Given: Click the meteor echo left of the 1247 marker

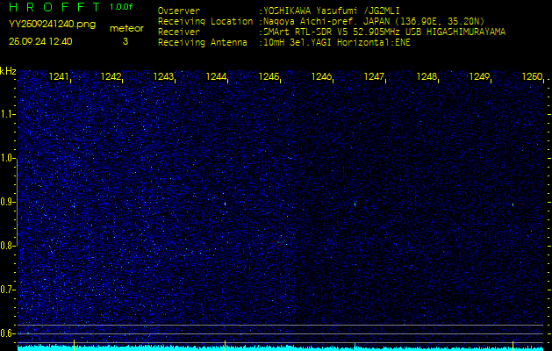Looking at the screenshot, I should pyautogui.click(x=355, y=204).
